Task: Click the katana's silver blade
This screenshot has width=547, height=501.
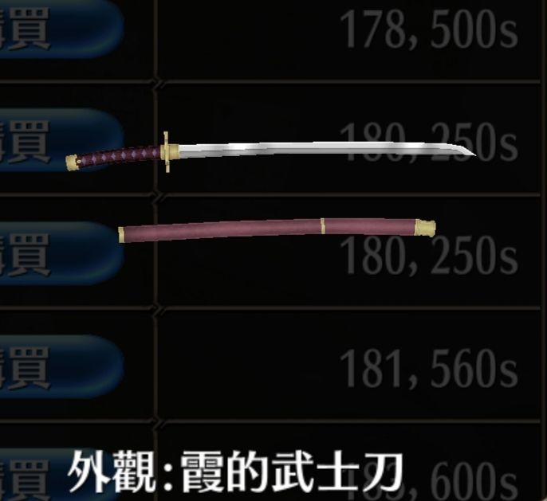Action: (x=326, y=148)
